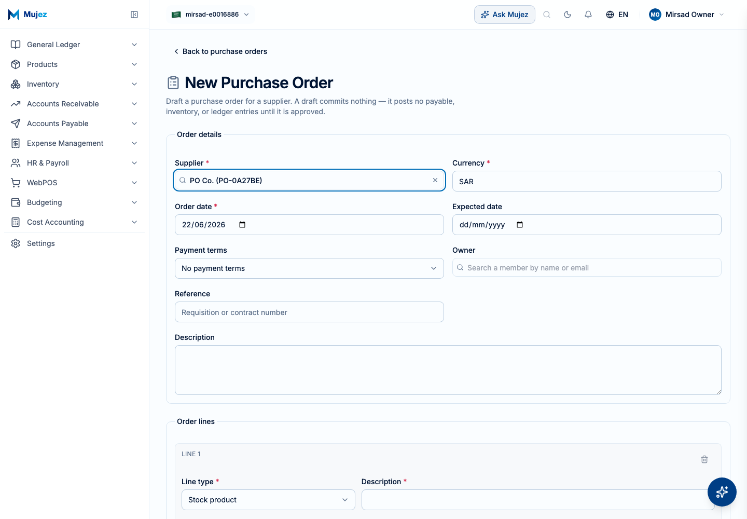Screen dimensions: 747x519
Task: Open the mirsad-e0016886 organization switcher
Action: [x=211, y=15]
